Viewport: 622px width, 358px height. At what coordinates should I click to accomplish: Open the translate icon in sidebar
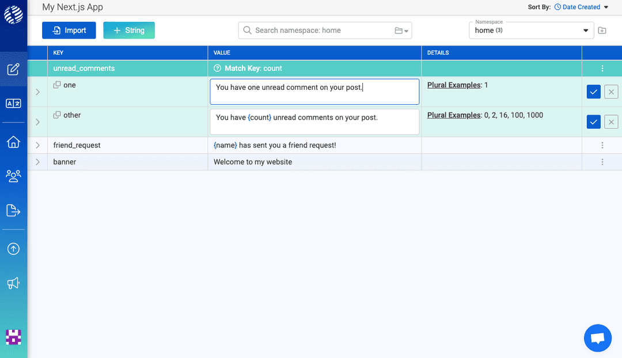13,104
